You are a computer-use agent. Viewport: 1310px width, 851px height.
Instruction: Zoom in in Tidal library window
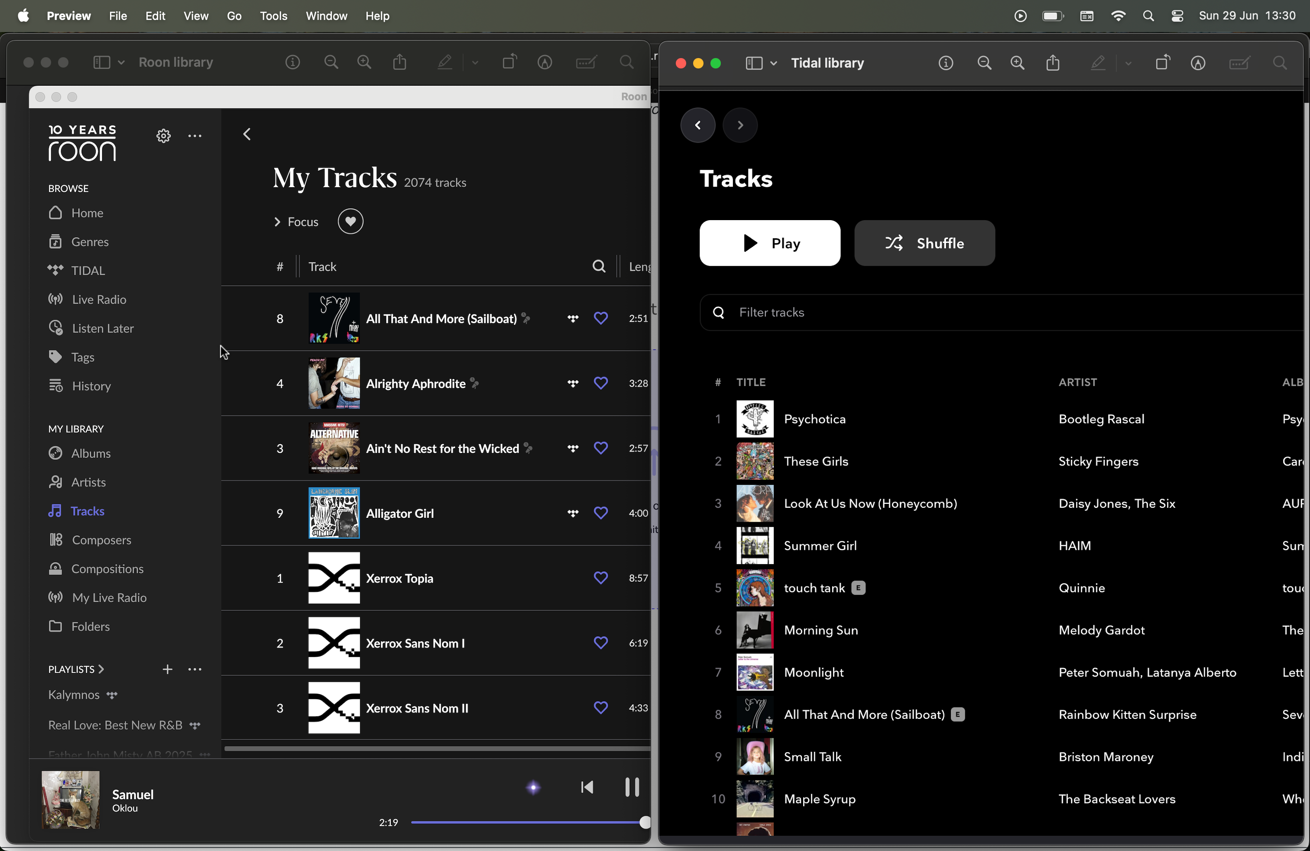click(1017, 63)
